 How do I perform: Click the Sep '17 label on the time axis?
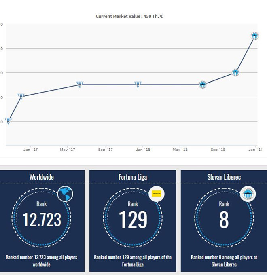pos(105,150)
